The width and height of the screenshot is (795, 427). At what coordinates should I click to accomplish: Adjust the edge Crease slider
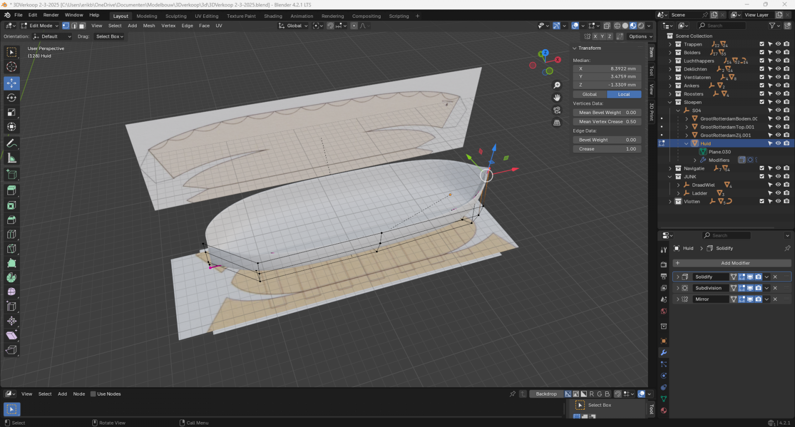pos(607,149)
